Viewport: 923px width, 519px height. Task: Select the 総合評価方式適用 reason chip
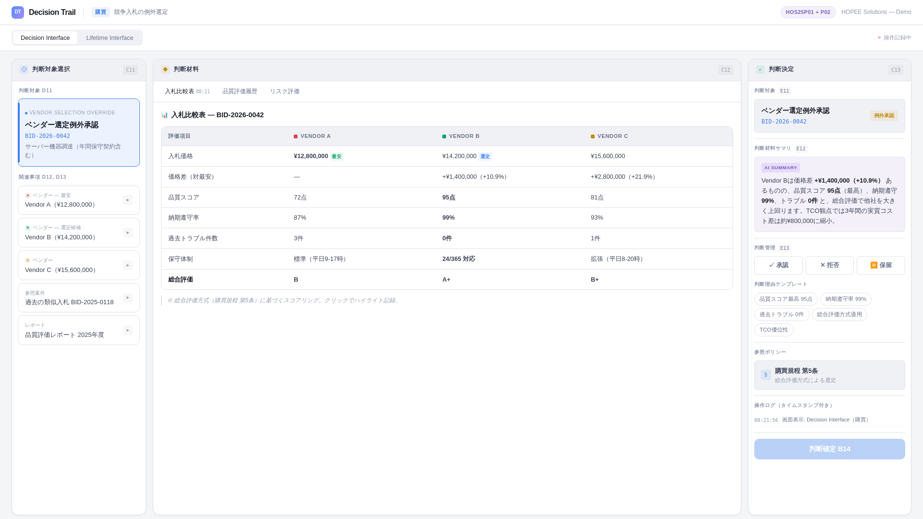839,314
